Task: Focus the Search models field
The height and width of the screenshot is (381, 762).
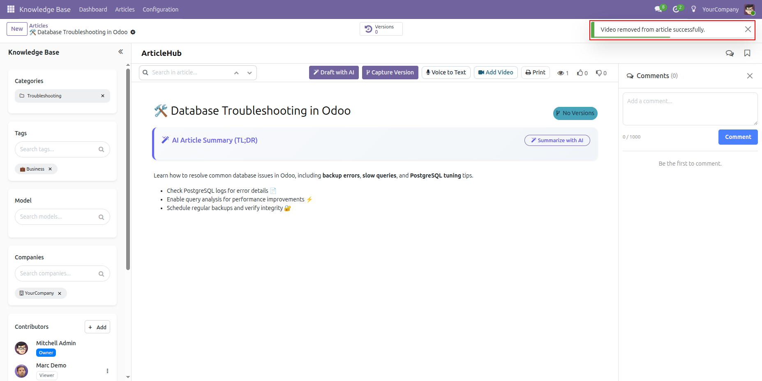Action: point(62,217)
